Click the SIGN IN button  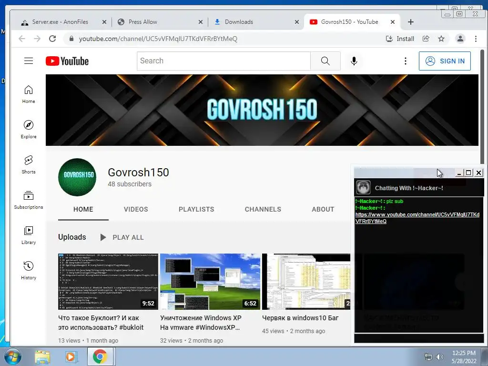point(445,61)
